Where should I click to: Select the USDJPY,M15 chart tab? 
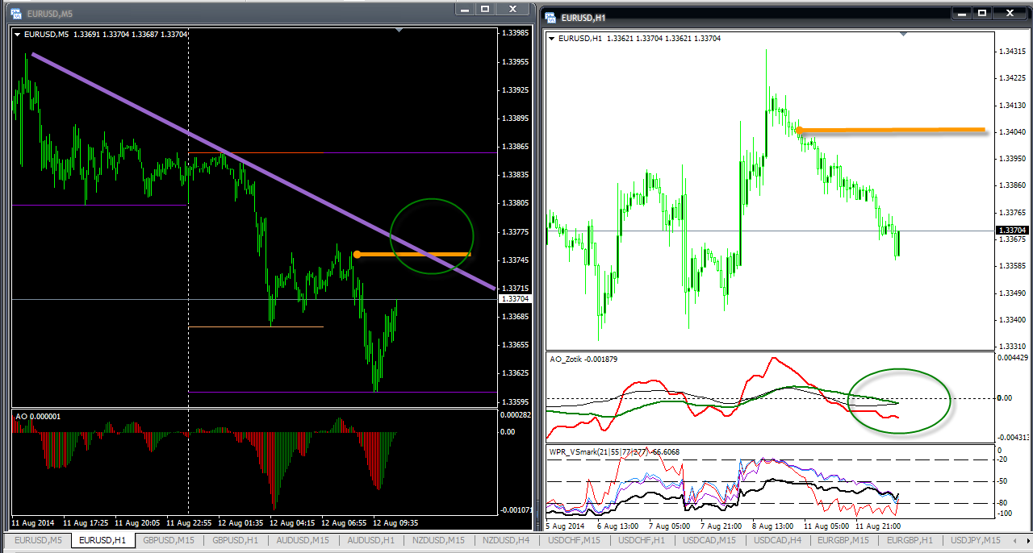pyautogui.click(x=975, y=540)
